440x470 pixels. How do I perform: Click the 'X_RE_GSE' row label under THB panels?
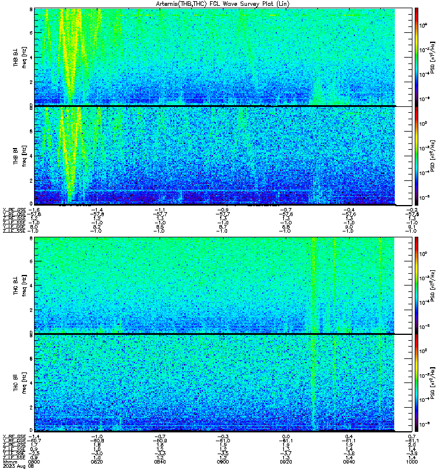[x=14, y=210]
